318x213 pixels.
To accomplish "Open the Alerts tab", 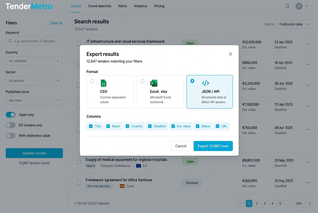I will pos(123,6).
